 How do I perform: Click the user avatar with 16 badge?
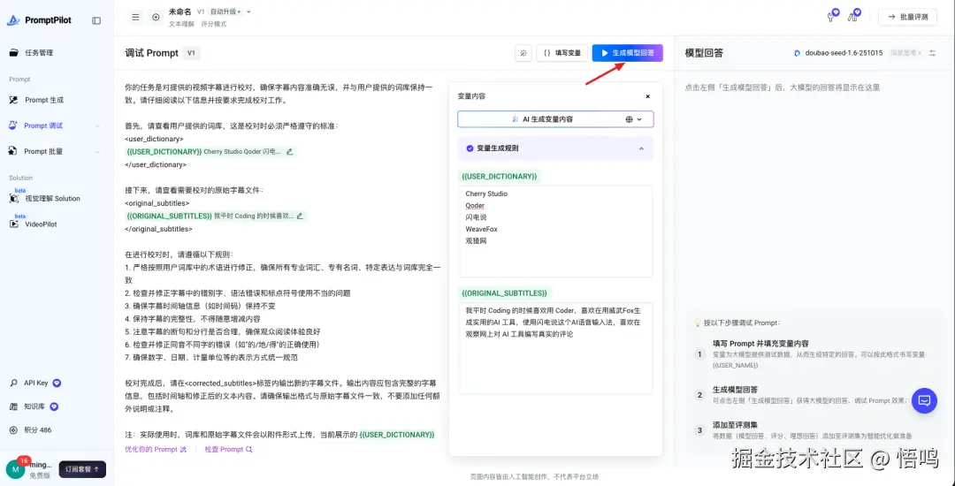click(x=15, y=468)
